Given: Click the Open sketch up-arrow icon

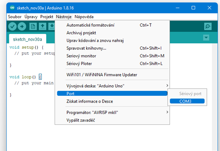Looking at the screenshot, I should (43, 27).
